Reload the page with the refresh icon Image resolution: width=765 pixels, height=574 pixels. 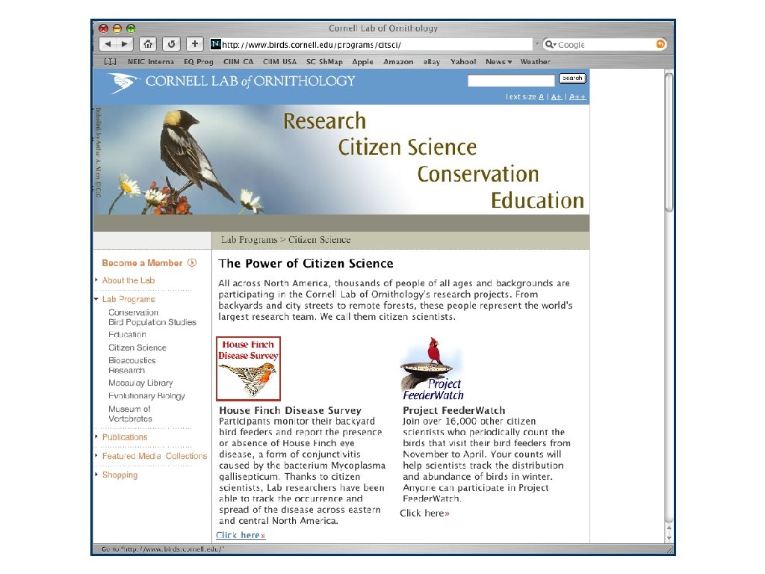point(171,44)
